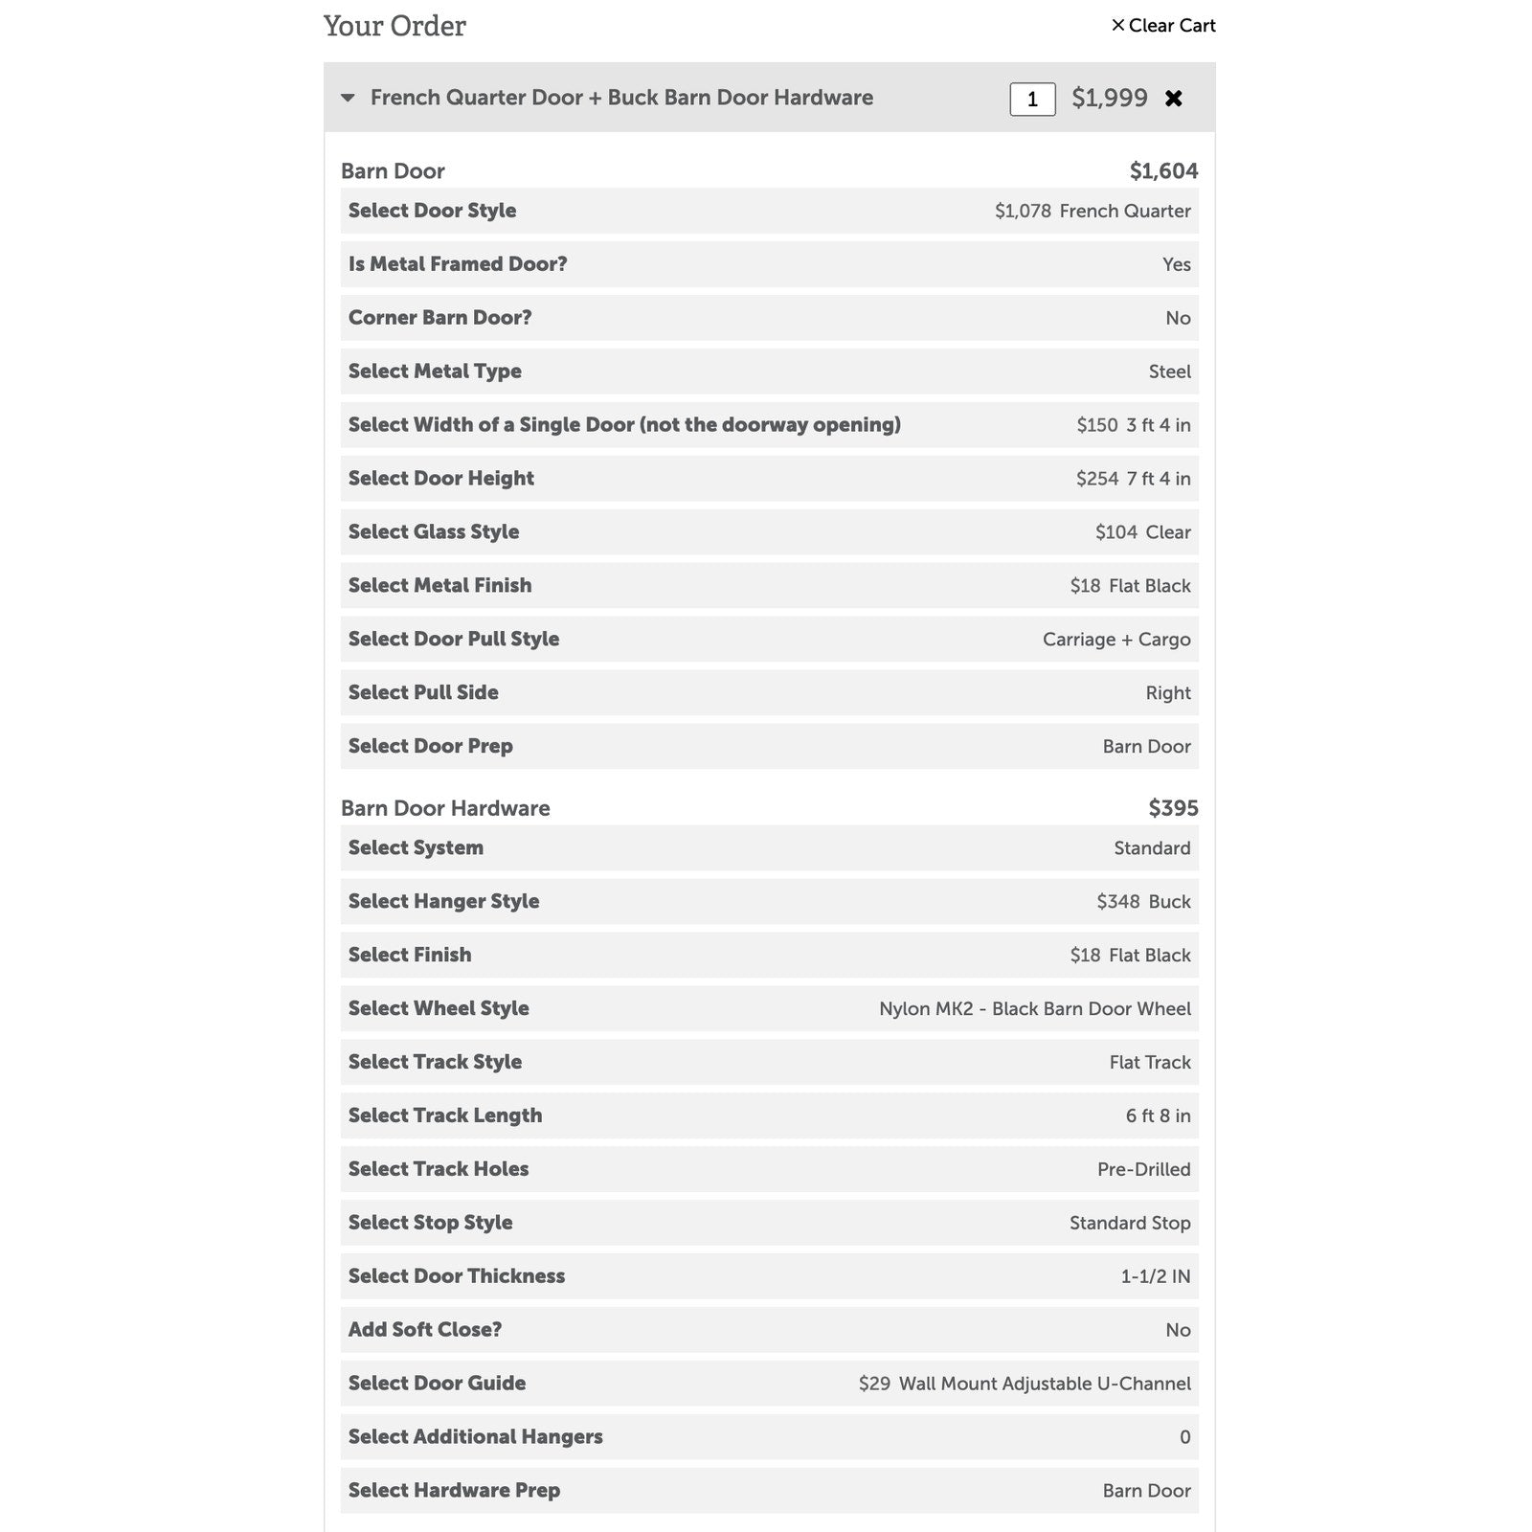
Task: Click Select Door Pull Style row
Action: 770,640
